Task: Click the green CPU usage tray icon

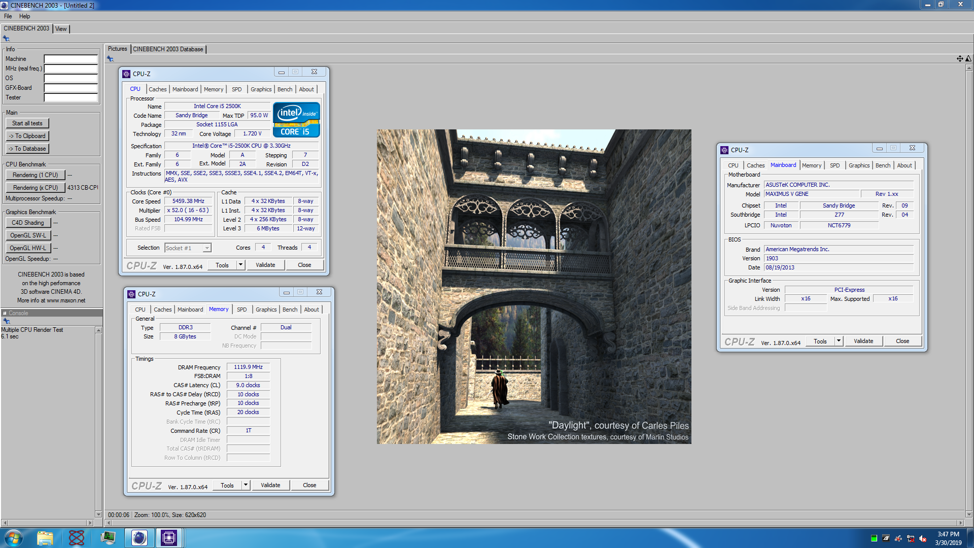Action: click(x=874, y=538)
